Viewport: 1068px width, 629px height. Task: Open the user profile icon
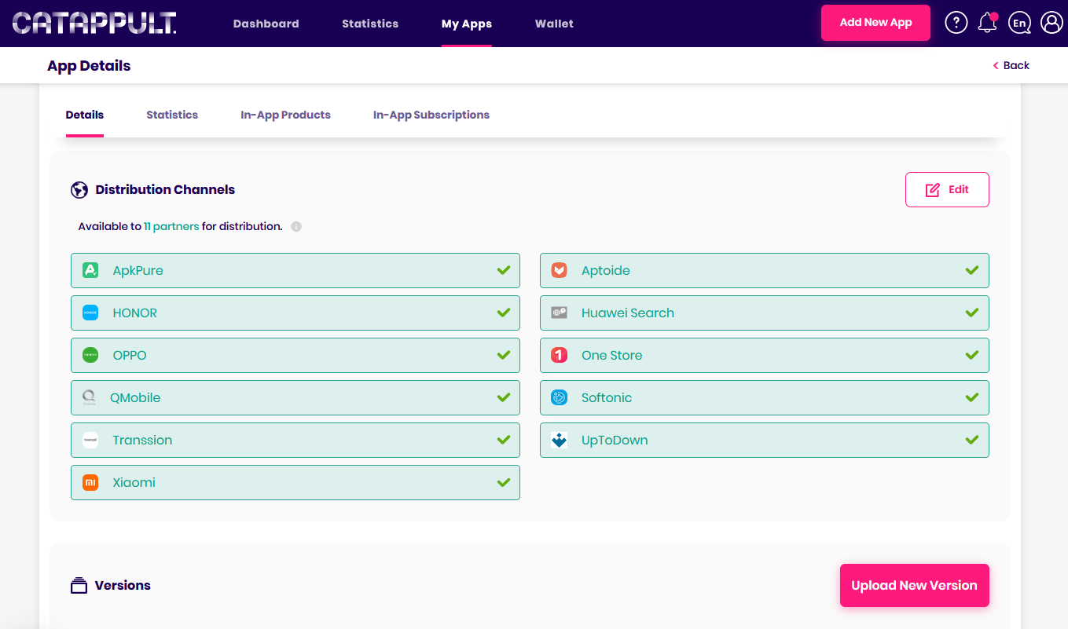1051,23
